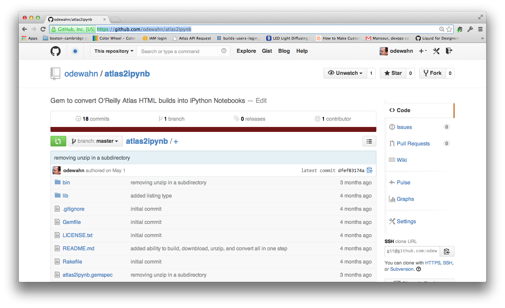Click the blue notifications indicator dot
Screen dimensions: 505x308
75,51
